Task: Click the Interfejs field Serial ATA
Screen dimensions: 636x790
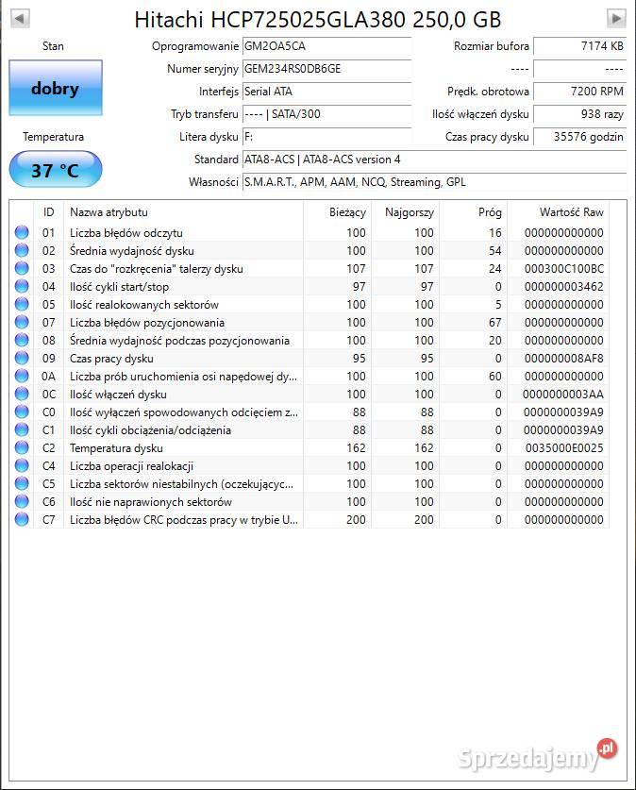Action: [326, 92]
